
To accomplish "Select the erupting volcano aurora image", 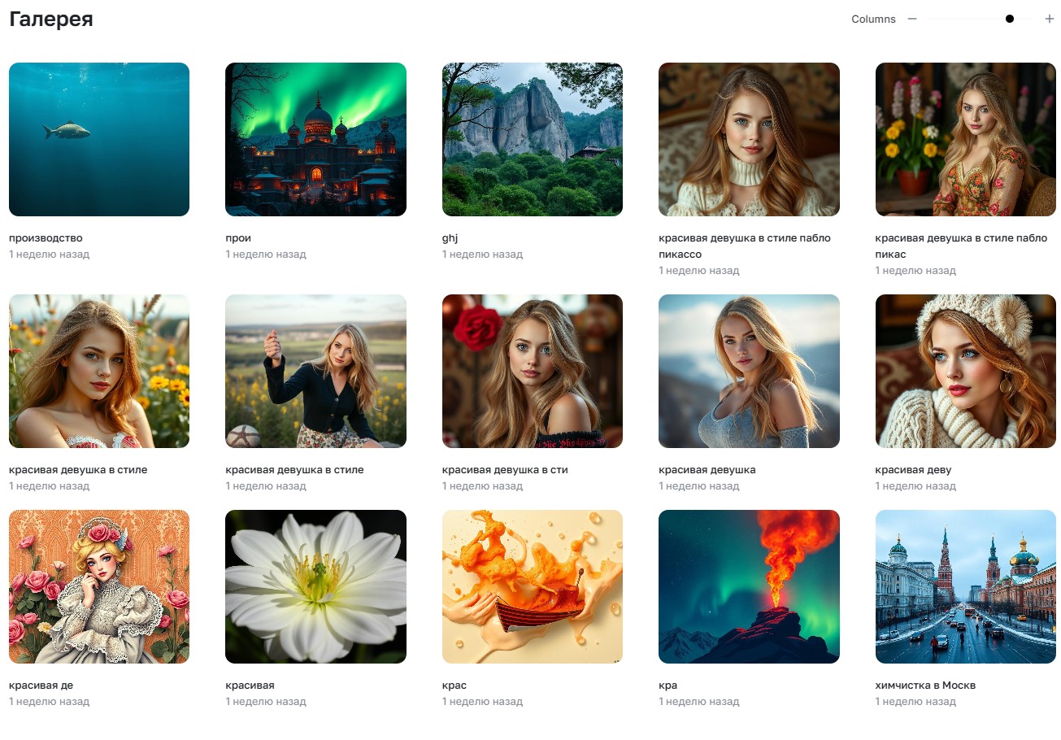I will tap(749, 586).
